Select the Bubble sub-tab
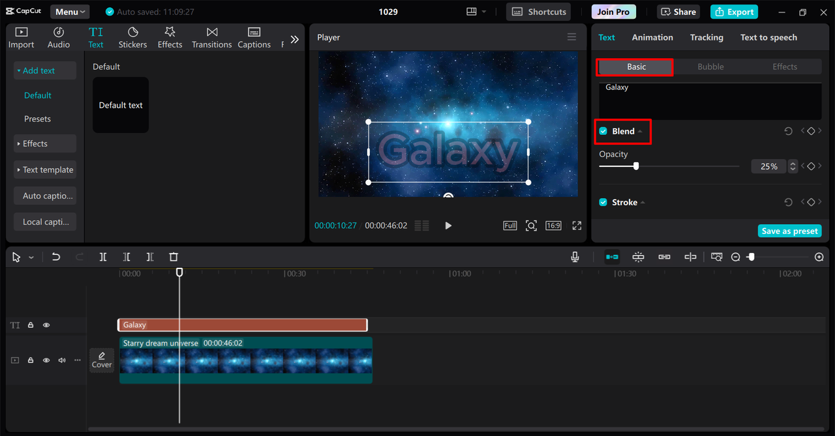Viewport: 835px width, 436px height. point(710,66)
